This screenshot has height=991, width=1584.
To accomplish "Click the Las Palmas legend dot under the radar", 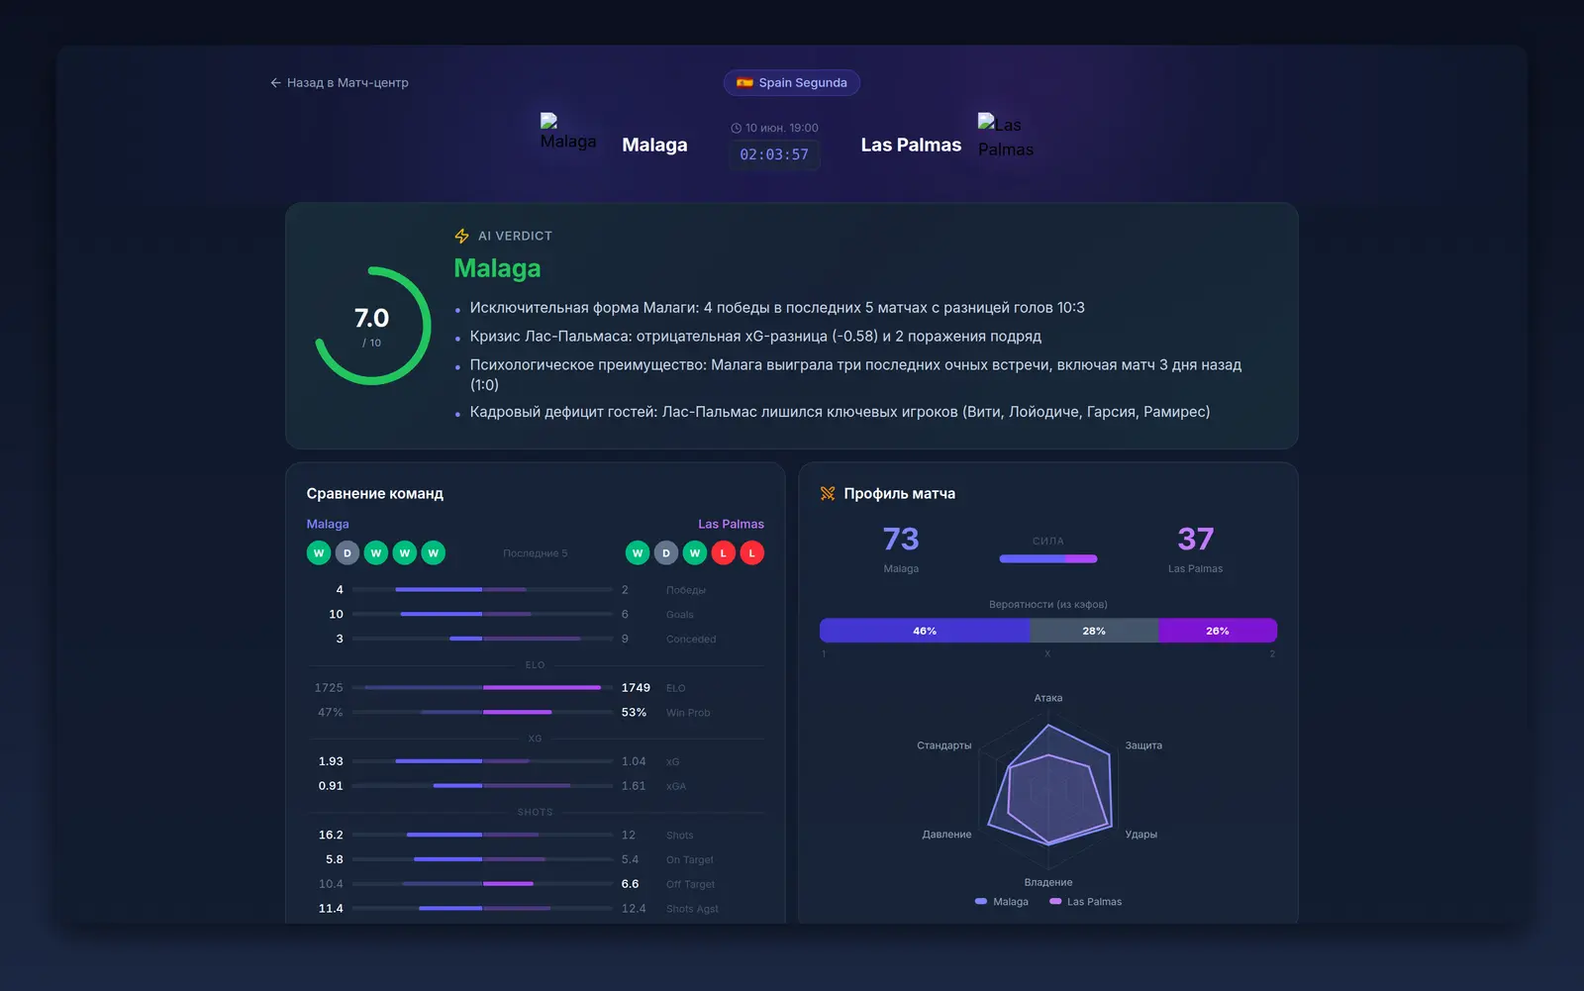I will click(x=1055, y=902).
